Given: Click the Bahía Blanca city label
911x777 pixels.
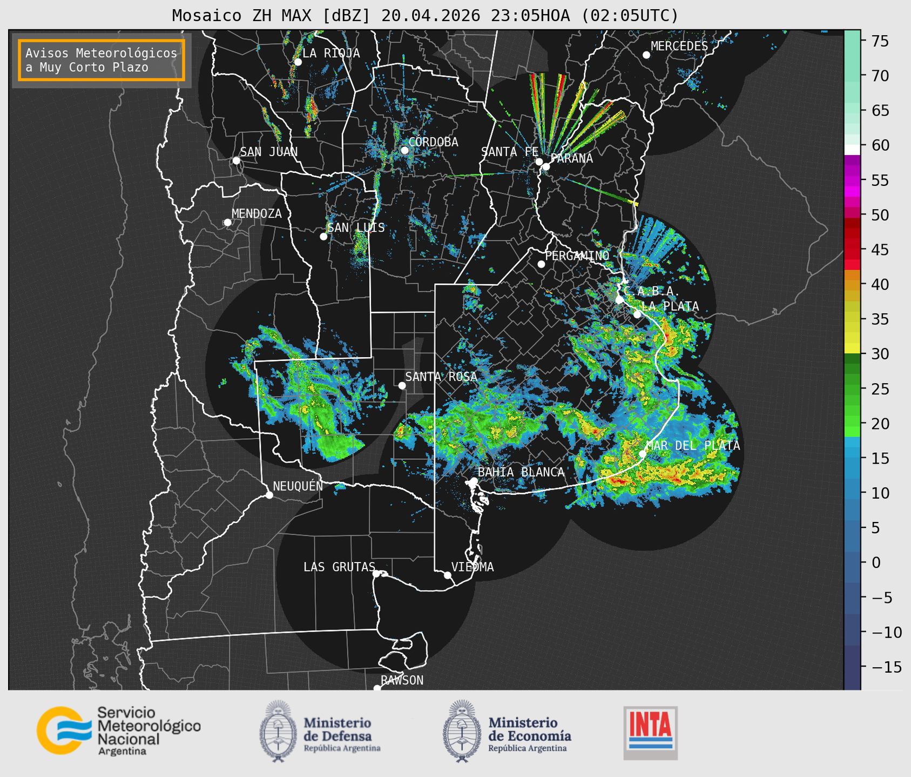Looking at the screenshot, I should pos(521,472).
